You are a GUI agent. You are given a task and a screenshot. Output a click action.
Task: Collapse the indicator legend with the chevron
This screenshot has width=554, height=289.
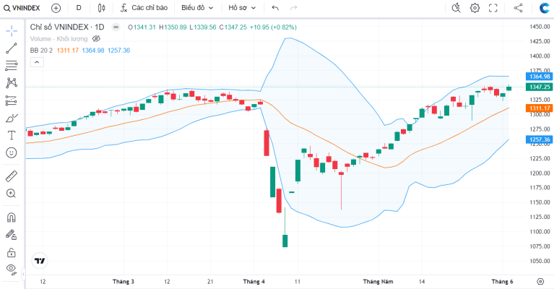(x=37, y=63)
